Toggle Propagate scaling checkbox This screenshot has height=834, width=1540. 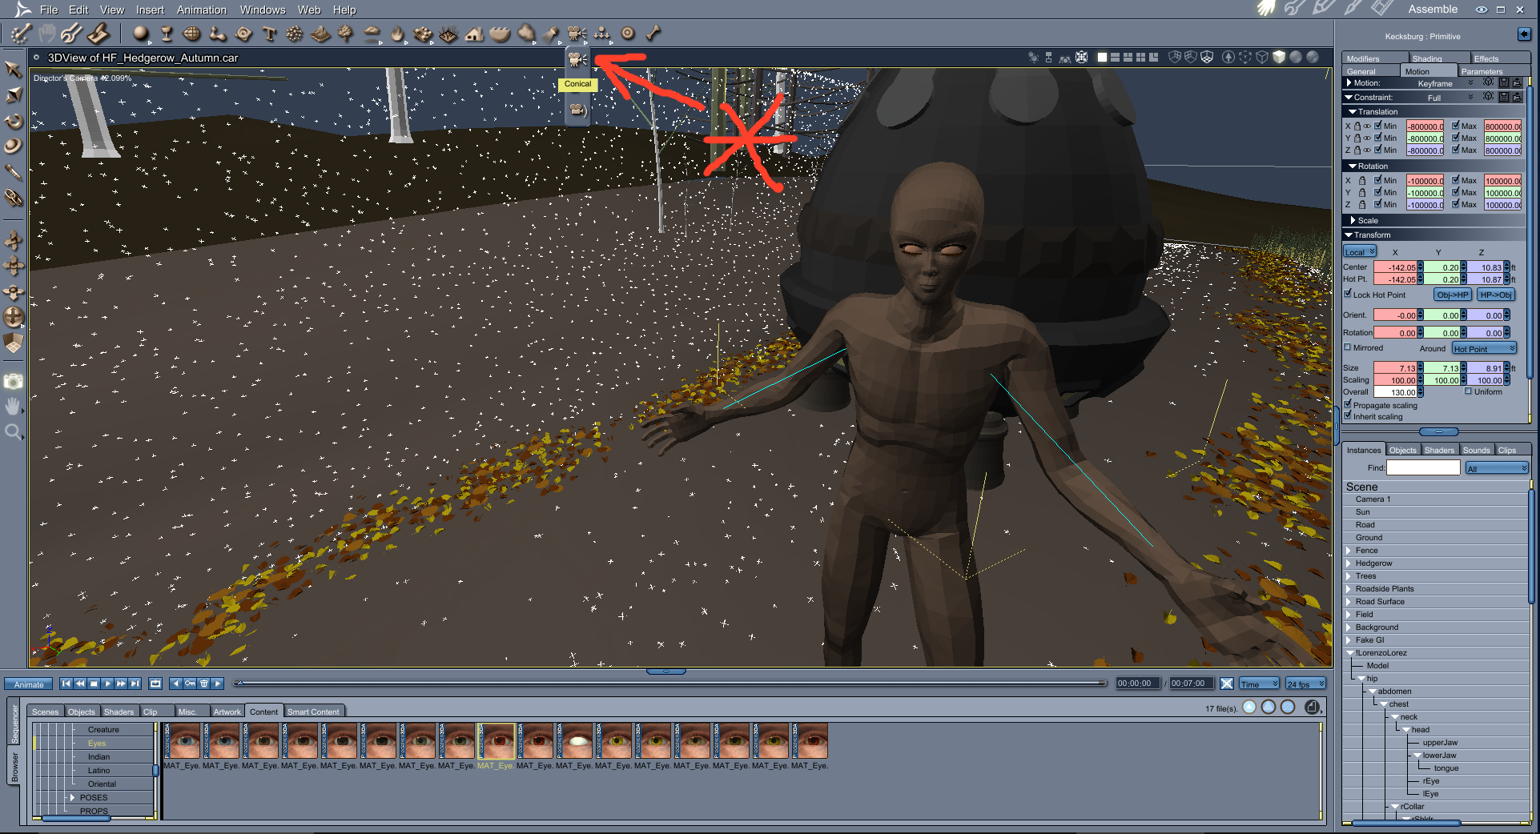[1348, 404]
